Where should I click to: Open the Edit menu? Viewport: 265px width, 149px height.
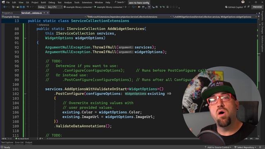click(14, 2)
